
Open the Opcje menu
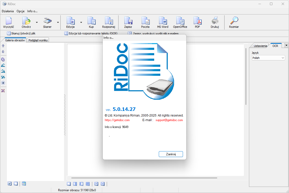click(20, 11)
